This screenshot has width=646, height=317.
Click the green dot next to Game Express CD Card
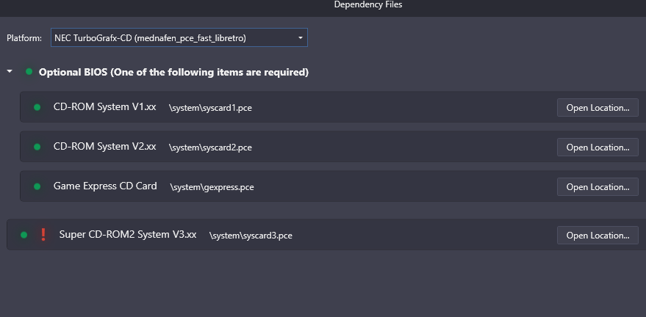click(37, 186)
